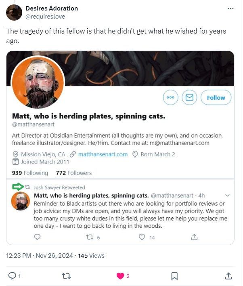Unlike the tweet with the pink heart

point(120,276)
